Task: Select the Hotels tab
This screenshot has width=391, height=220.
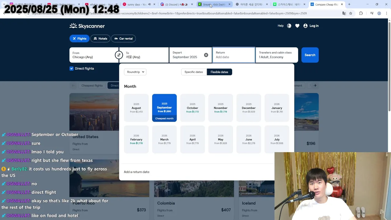Action: (100, 38)
